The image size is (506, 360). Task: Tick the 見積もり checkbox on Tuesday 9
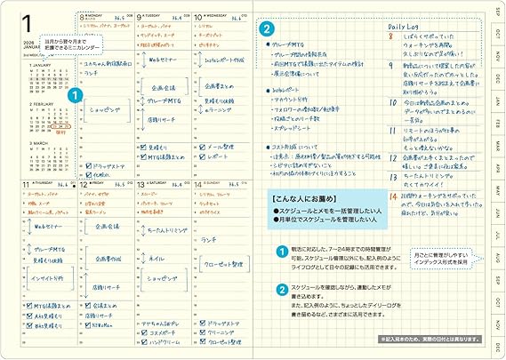[143, 148]
